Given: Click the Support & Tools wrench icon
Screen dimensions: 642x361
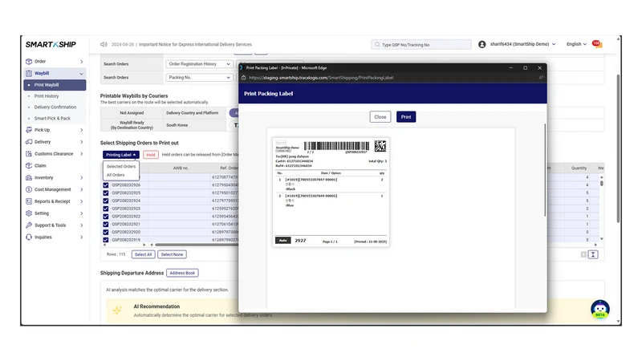Looking at the screenshot, I should 29,225.
